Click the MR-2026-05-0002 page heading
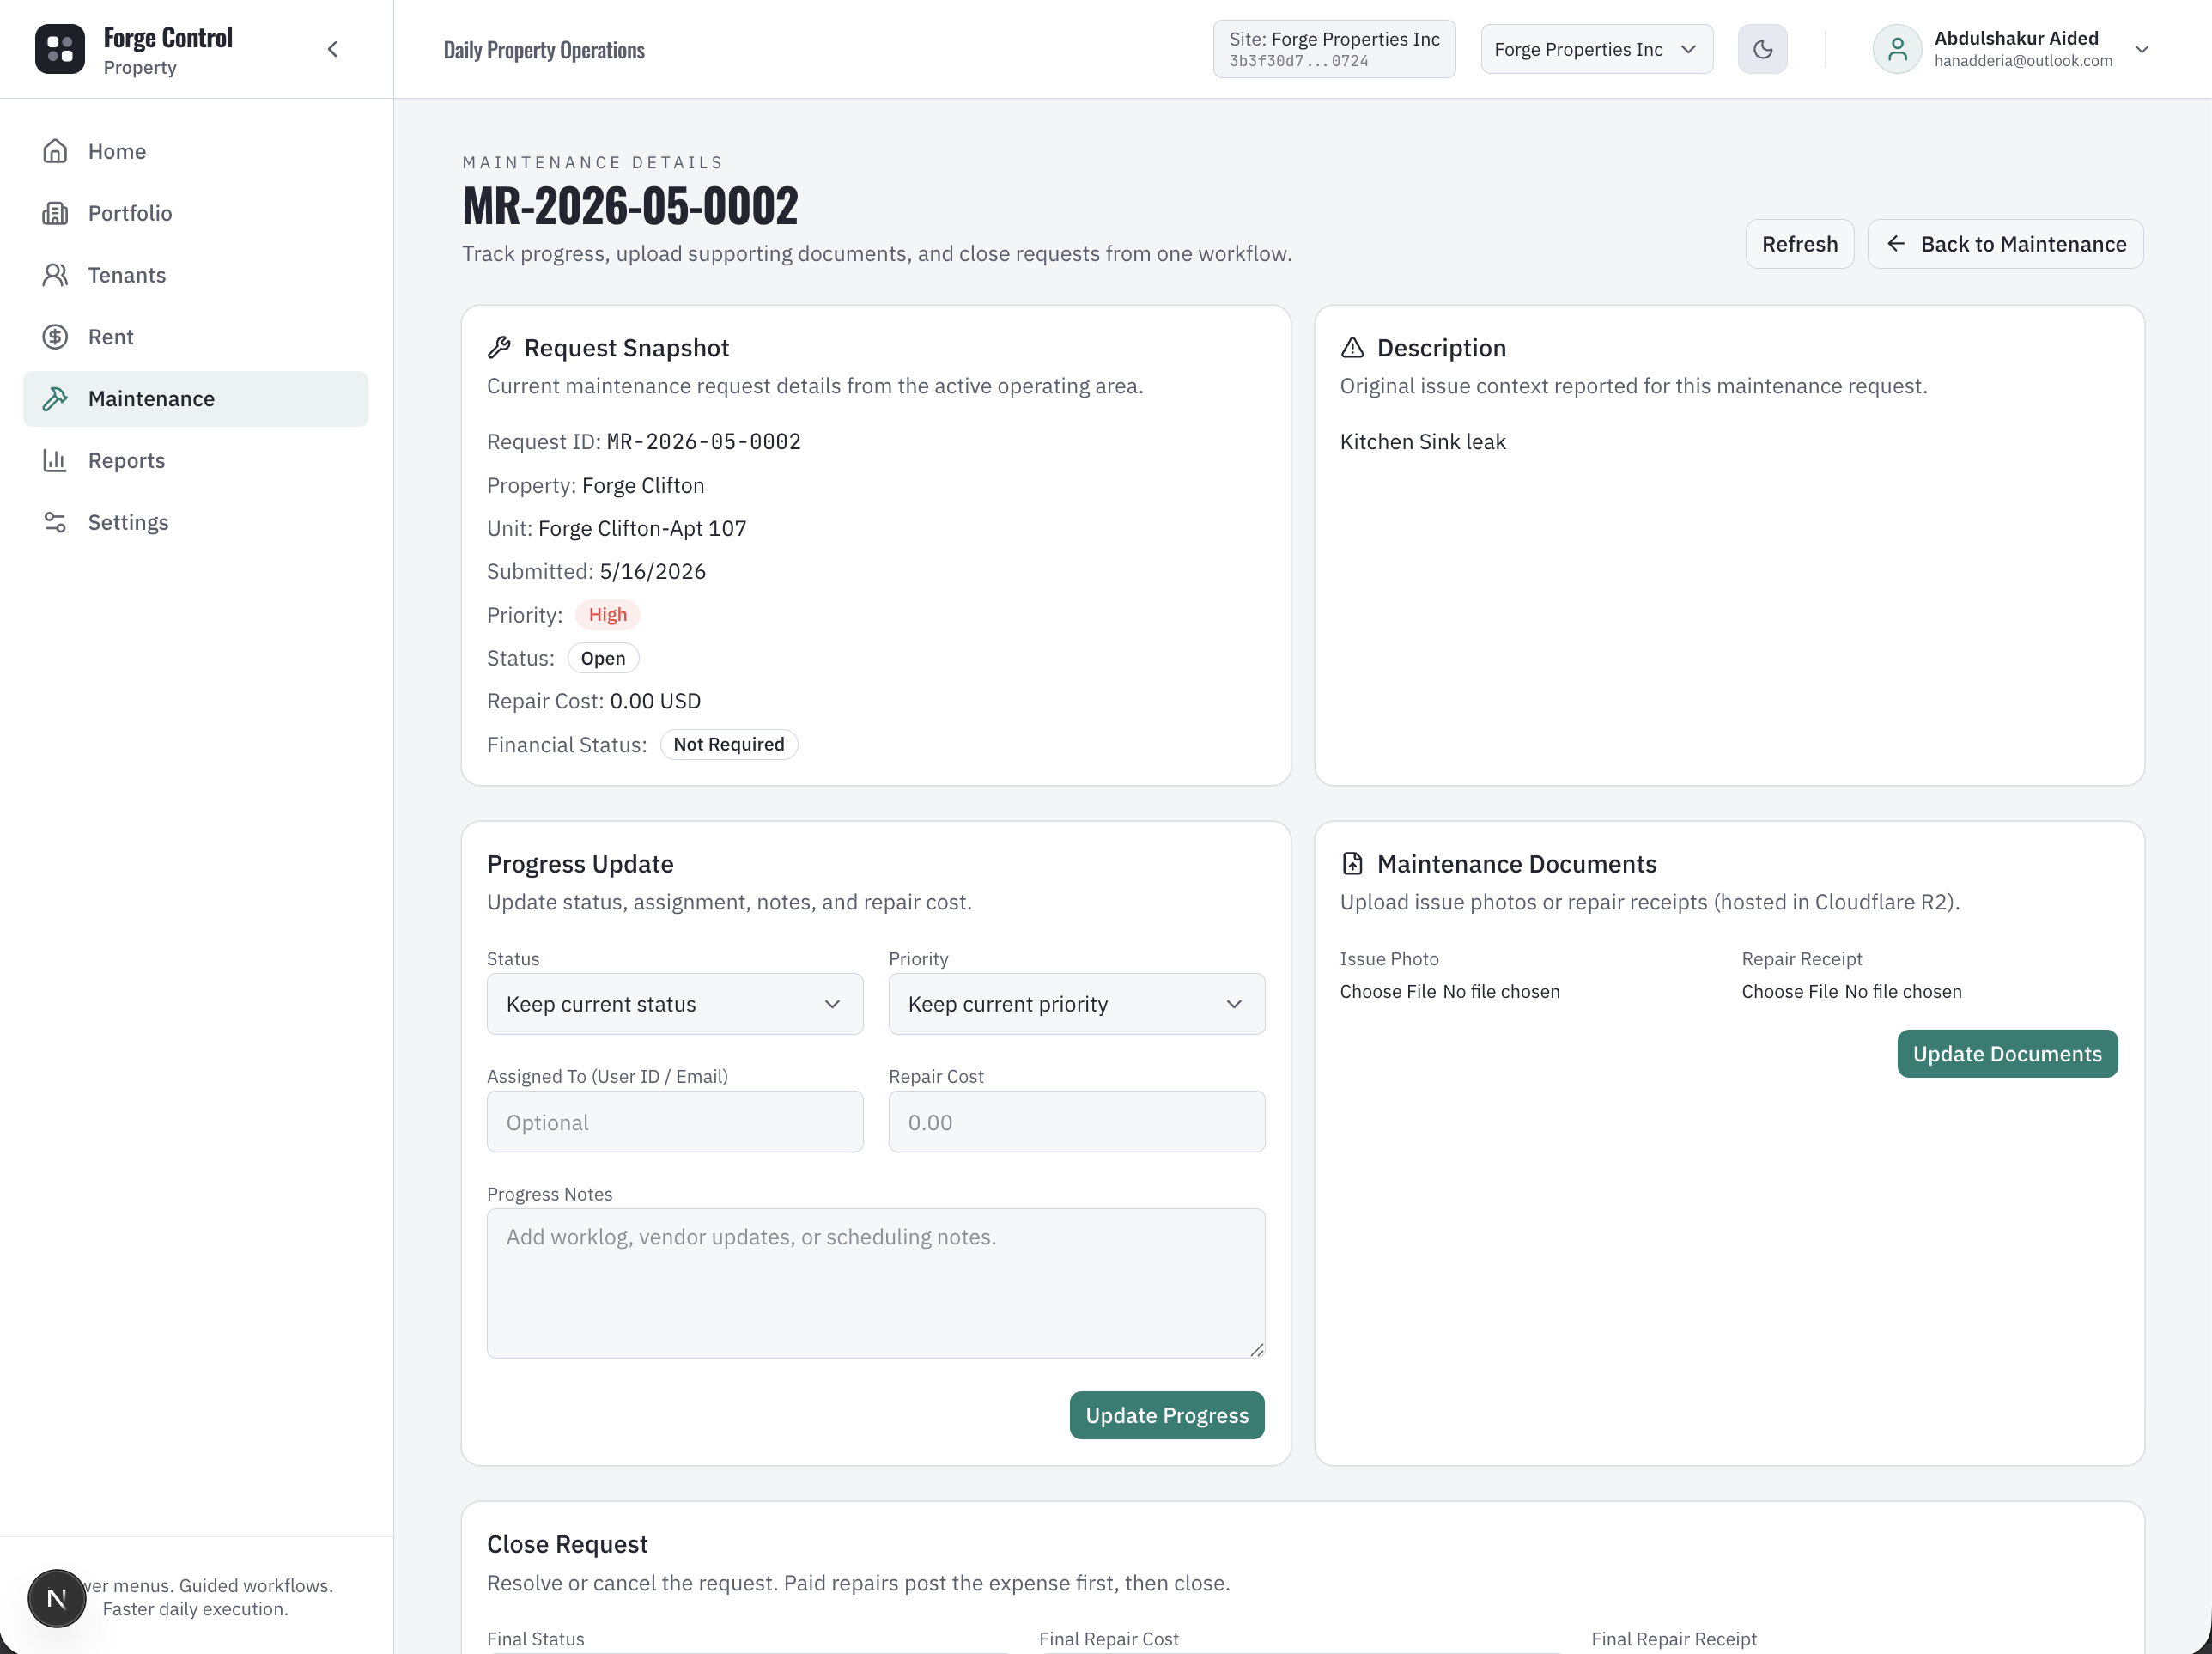The width and height of the screenshot is (2212, 1654). pyautogui.click(x=630, y=206)
